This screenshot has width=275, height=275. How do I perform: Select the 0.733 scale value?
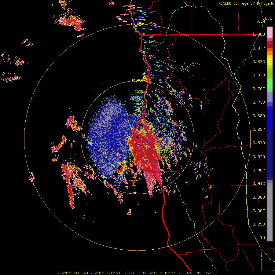[x=259, y=102]
